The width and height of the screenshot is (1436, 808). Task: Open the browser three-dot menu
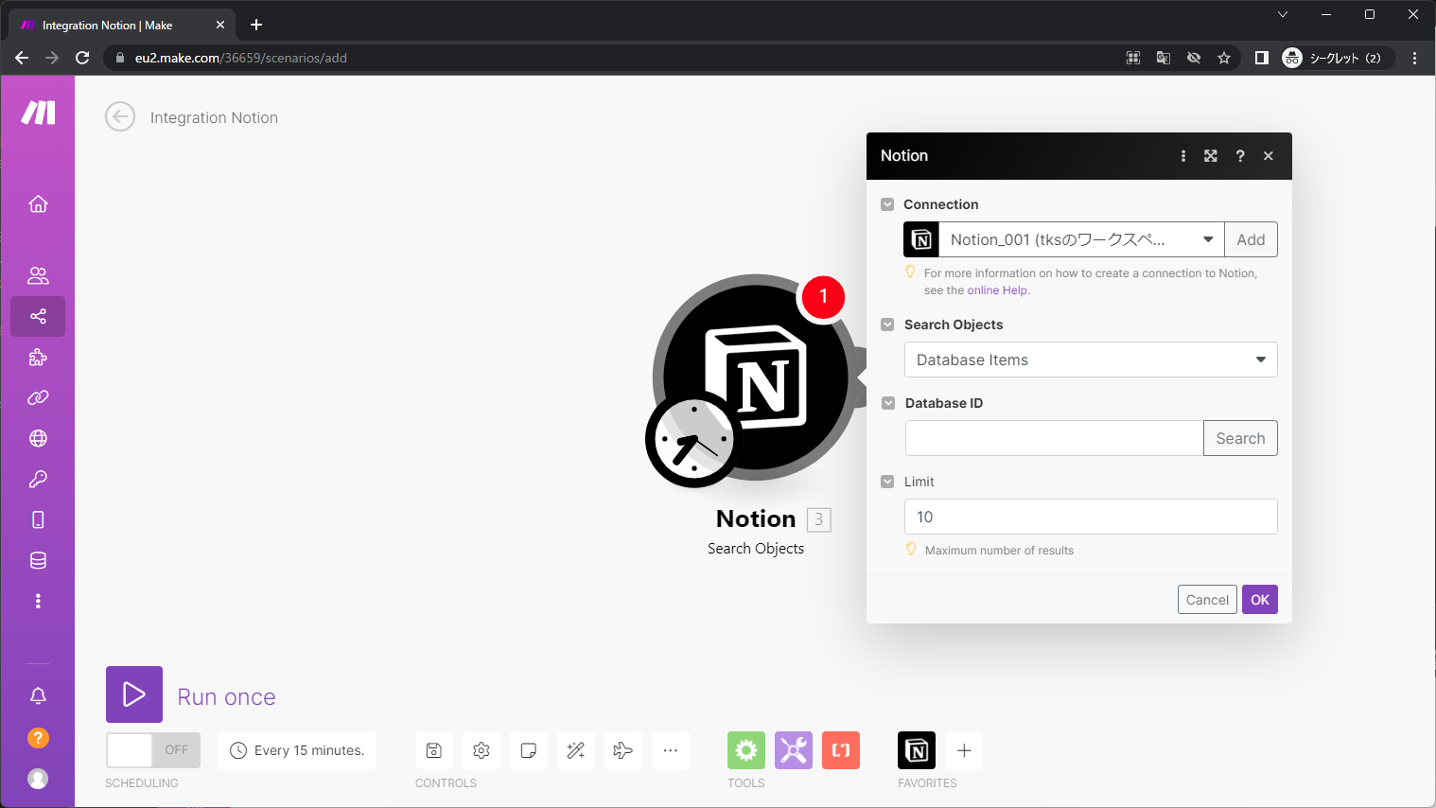1415,58
